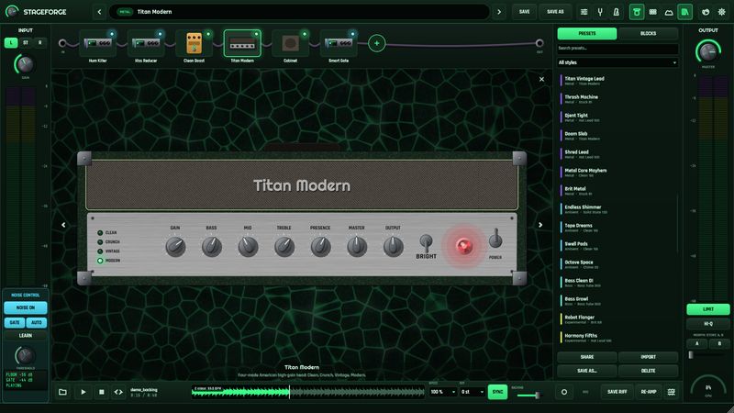Click the Save Riff button
Image resolution: width=734 pixels, height=413 pixels.
617,392
